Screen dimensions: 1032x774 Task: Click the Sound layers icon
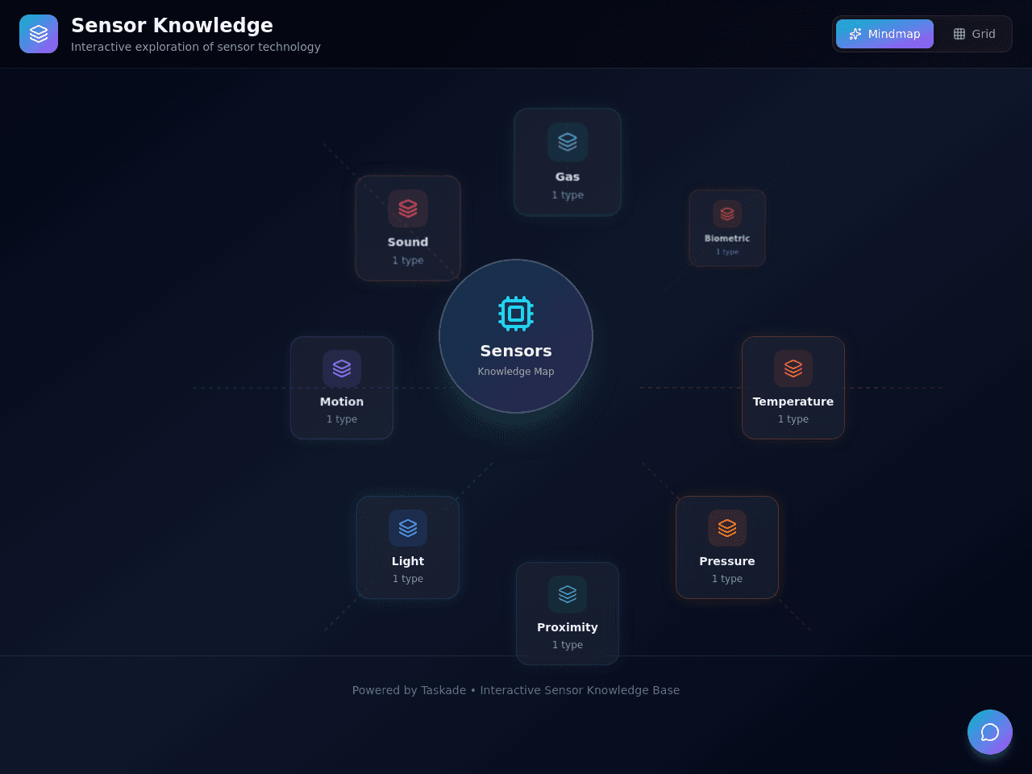pos(408,208)
